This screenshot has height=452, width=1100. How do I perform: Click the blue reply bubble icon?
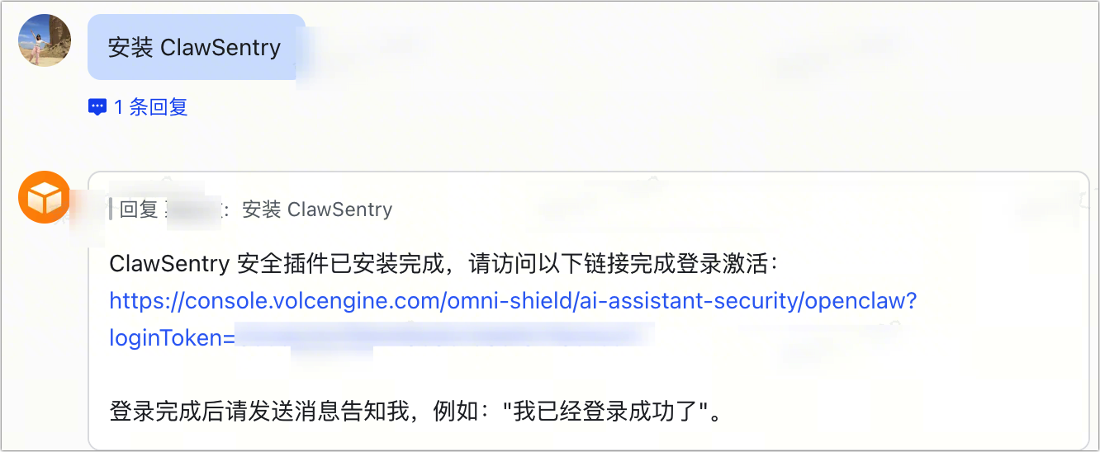(97, 107)
